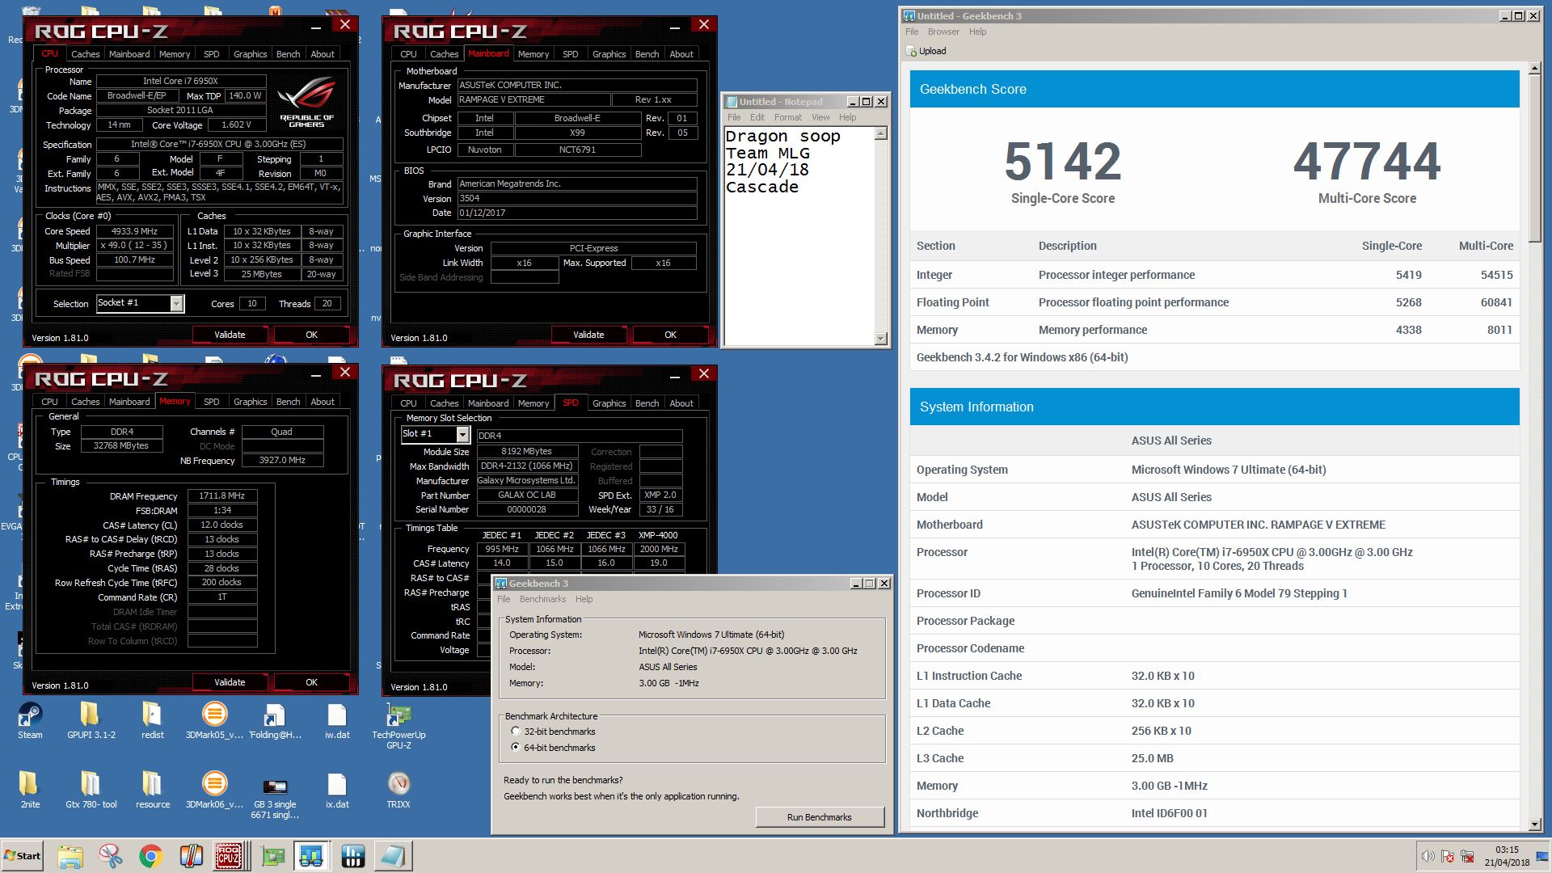1552x873 pixels.
Task: Open the resource folder on desktop
Action: [x=152, y=790]
